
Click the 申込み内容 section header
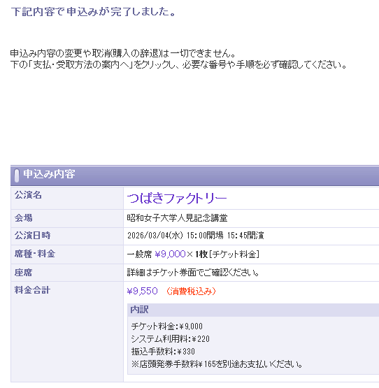pos(194,175)
